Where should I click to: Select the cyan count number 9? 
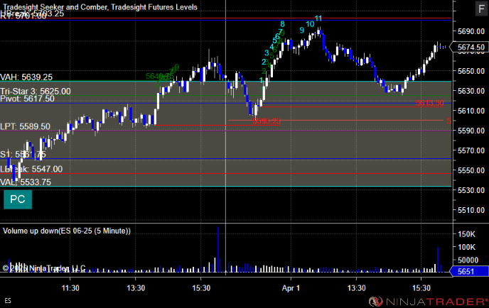point(301,31)
